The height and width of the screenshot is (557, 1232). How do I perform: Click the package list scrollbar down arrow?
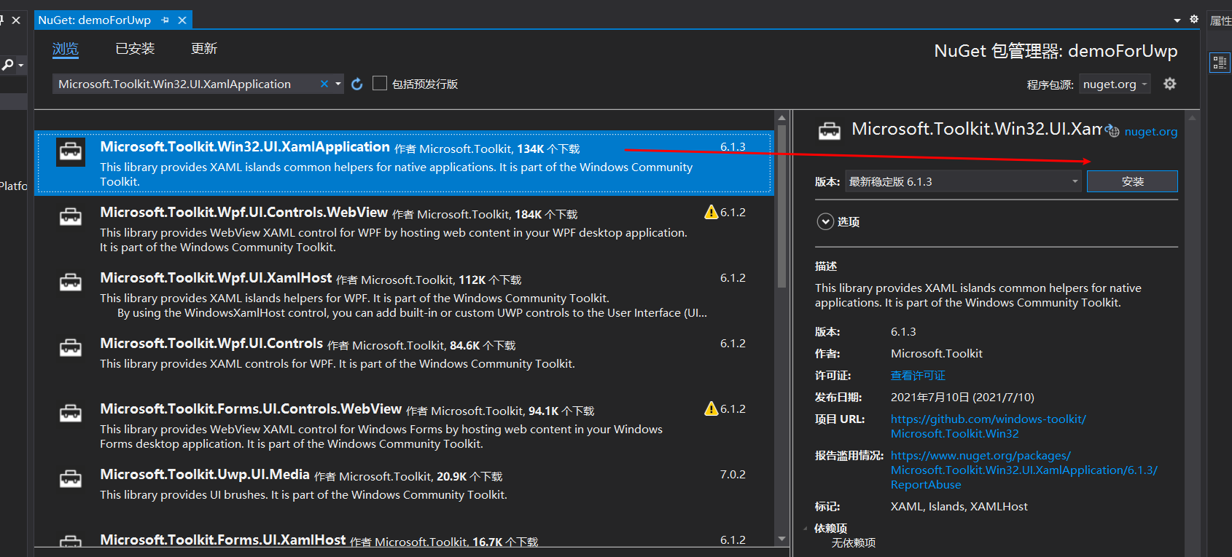click(x=781, y=540)
